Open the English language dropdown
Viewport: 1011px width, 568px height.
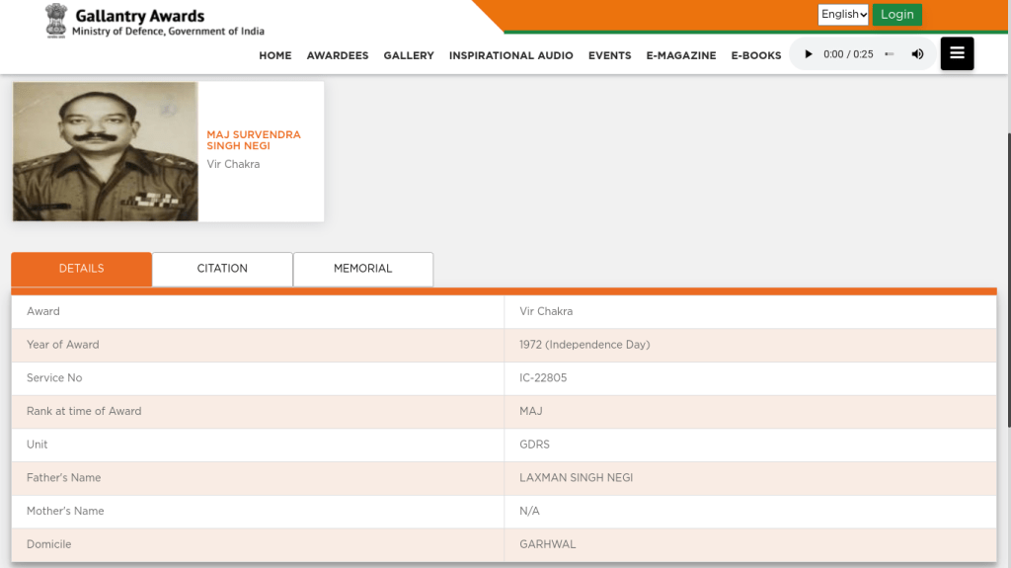pyautogui.click(x=843, y=14)
